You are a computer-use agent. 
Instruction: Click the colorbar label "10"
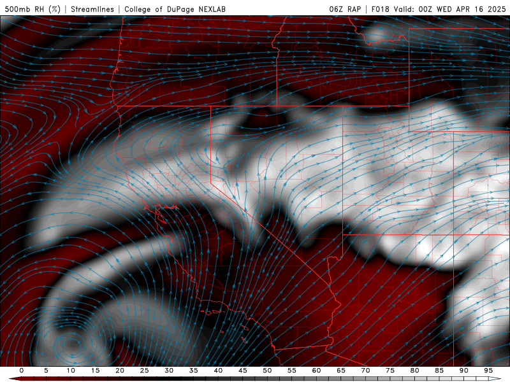71,371
